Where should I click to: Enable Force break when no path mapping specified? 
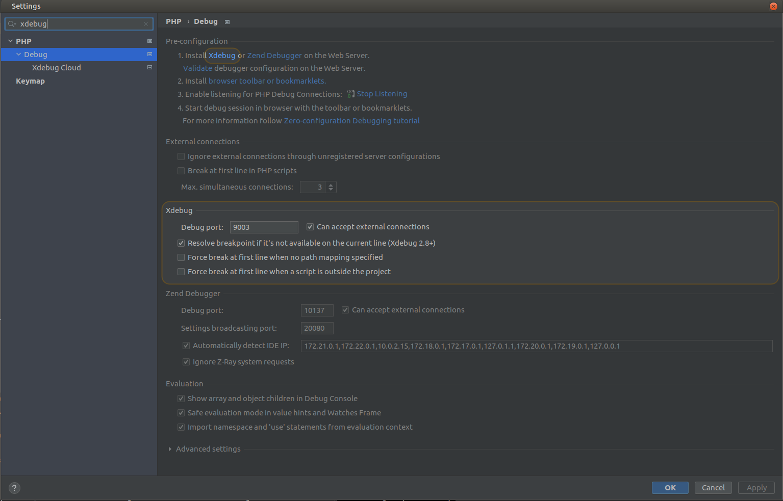pos(181,257)
